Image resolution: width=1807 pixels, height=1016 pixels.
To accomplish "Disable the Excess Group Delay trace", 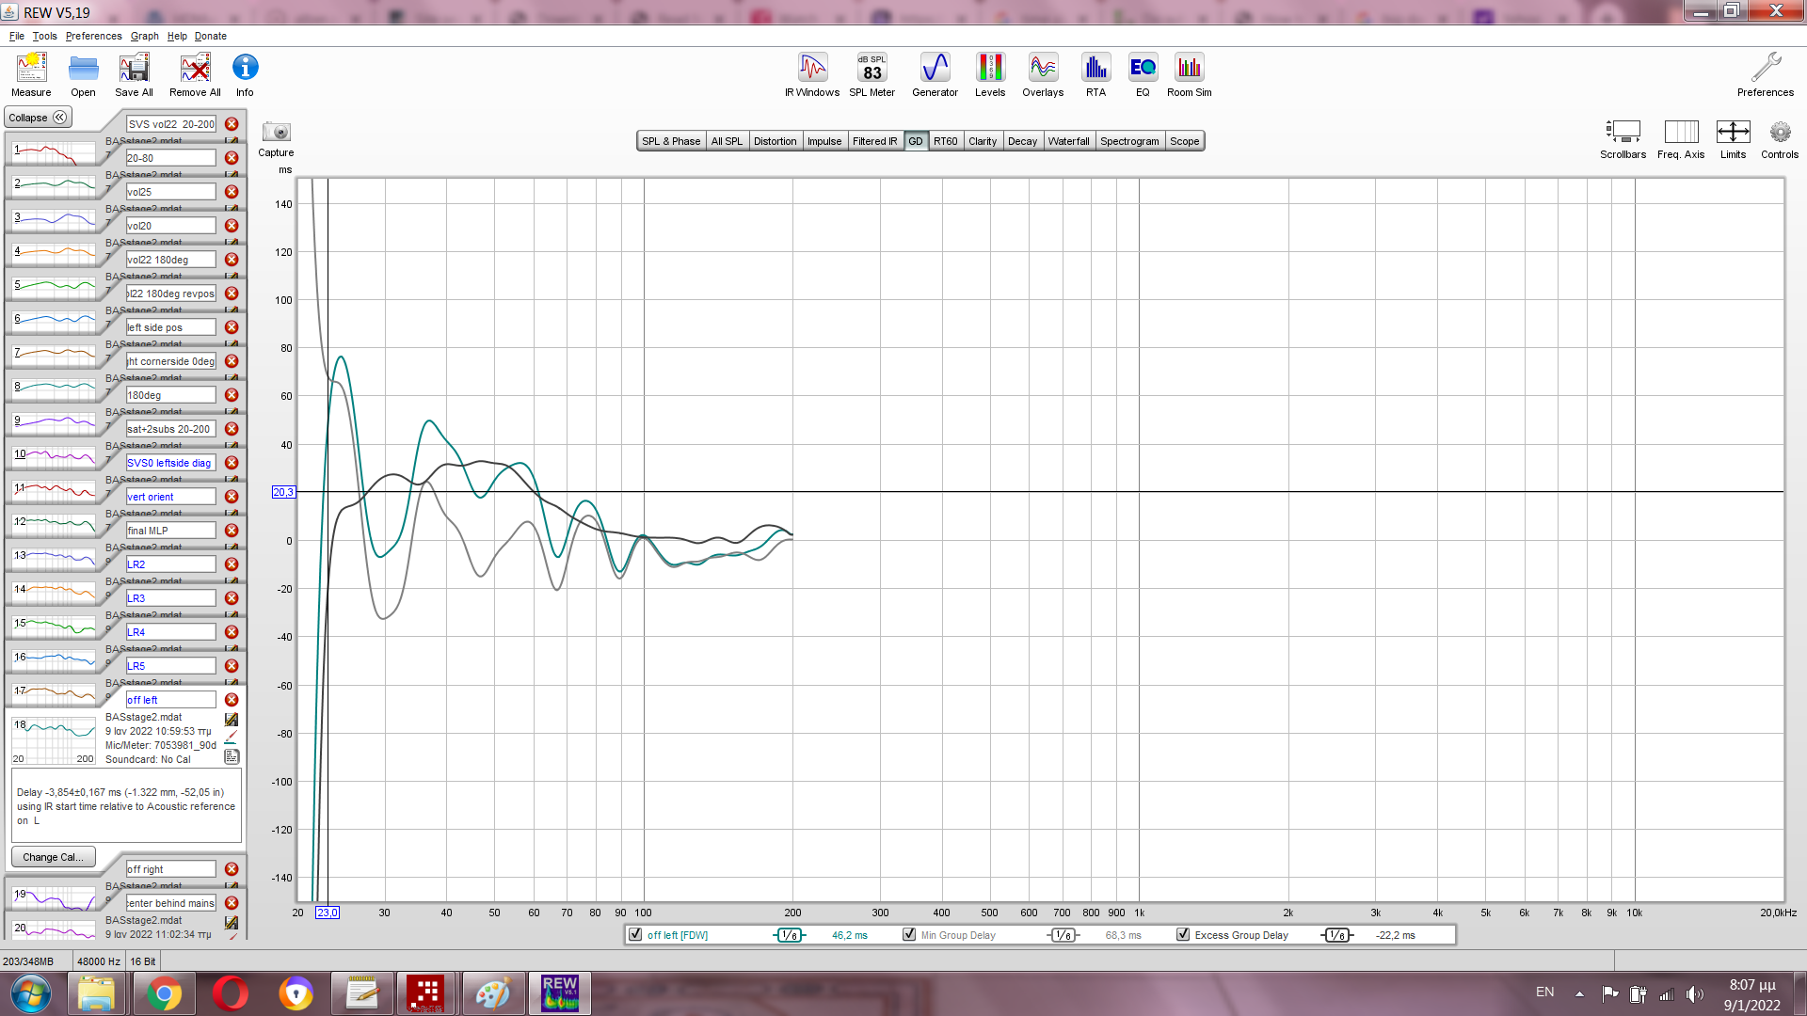I will 1183,935.
